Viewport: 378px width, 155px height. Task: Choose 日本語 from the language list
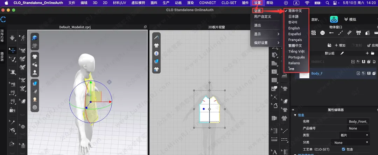point(293,16)
